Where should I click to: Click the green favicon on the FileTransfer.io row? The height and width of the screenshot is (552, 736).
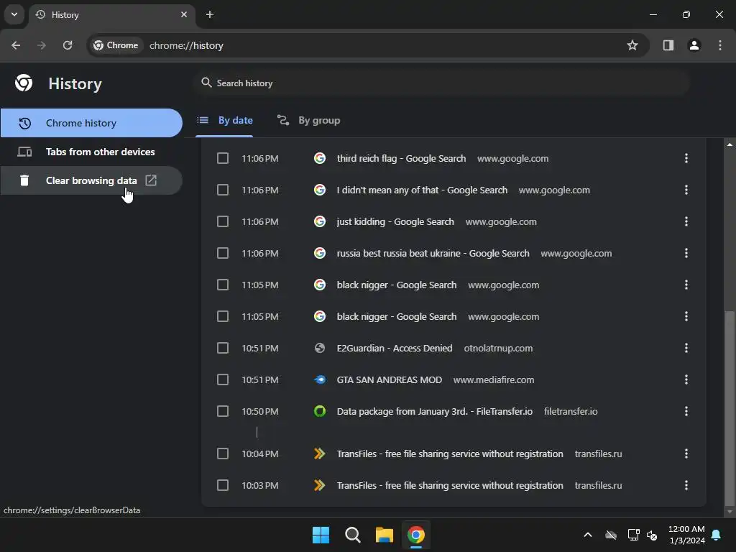(x=320, y=411)
